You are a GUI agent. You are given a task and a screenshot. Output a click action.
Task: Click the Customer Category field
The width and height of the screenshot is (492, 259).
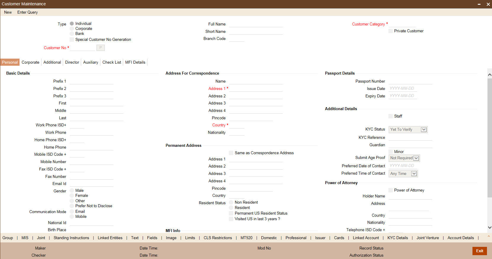click(402, 24)
